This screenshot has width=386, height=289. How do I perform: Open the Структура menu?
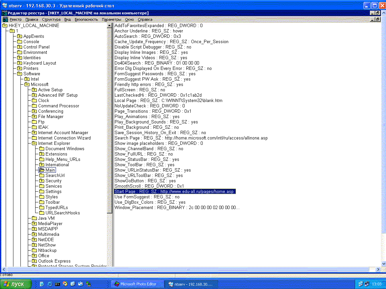pyautogui.click(x=51, y=19)
